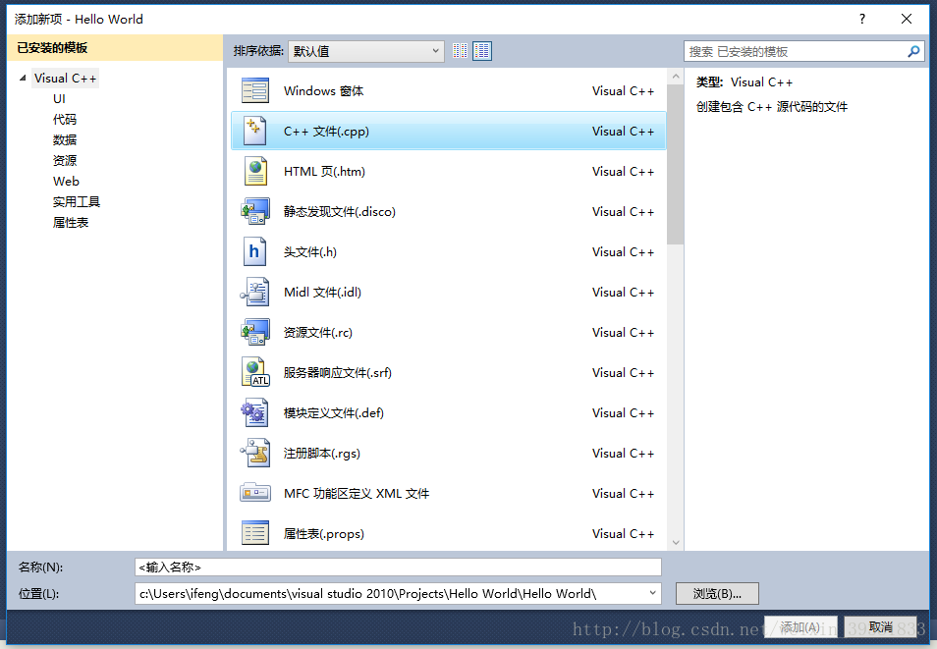Collapse the Visual C++ tree node arrow
This screenshot has height=649, width=937.
23,78
